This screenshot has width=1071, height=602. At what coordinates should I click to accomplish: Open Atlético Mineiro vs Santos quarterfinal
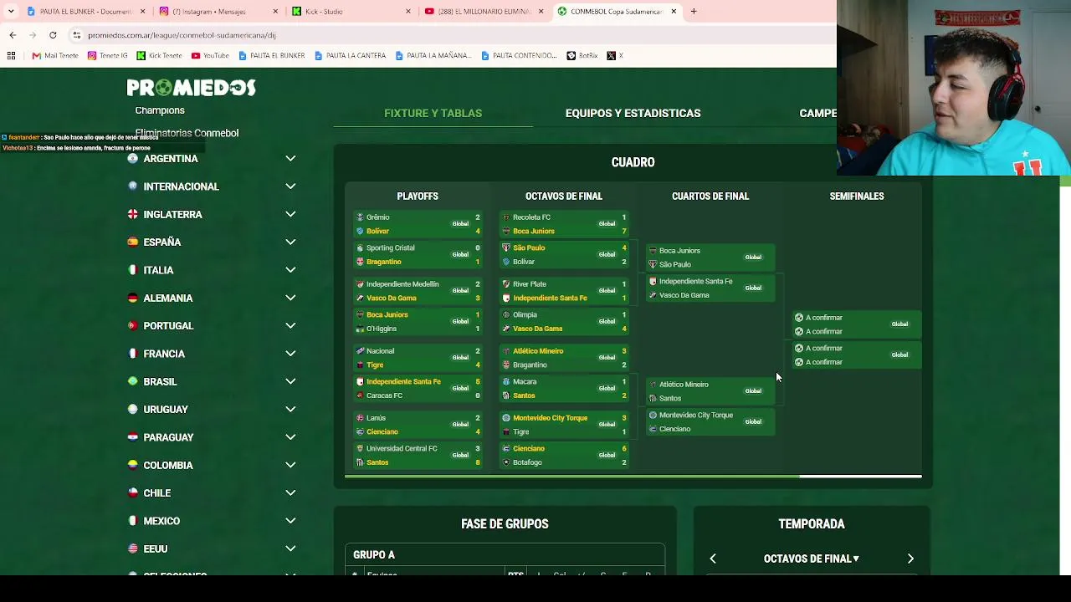click(710, 391)
